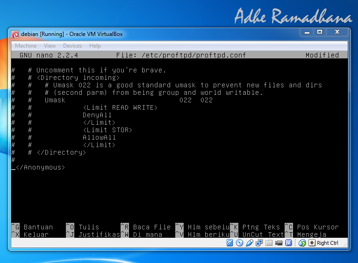
Task: Click the ^X Keluar shortcut in nano
Action: point(30,235)
